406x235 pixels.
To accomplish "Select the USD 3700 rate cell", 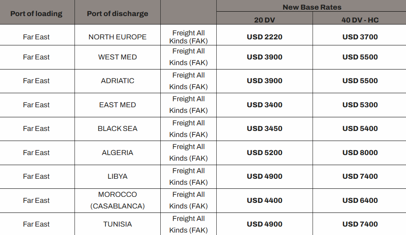I will pyautogui.click(x=360, y=37).
